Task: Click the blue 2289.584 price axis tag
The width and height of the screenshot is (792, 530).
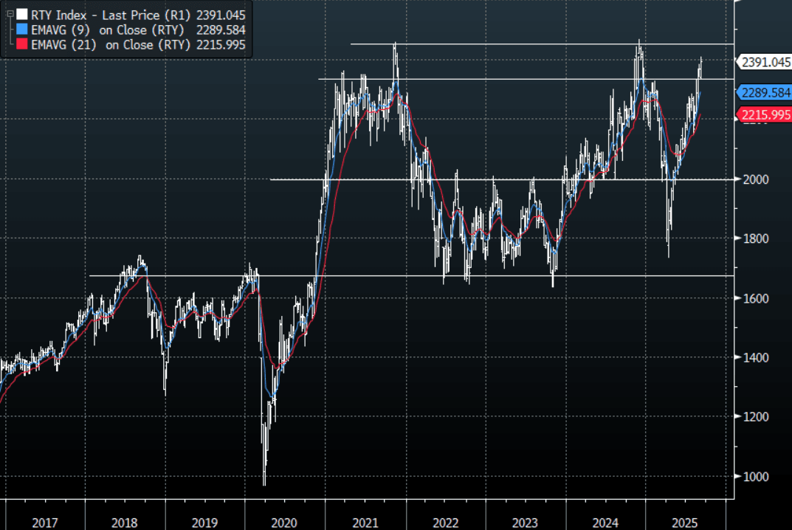Action: (x=765, y=92)
